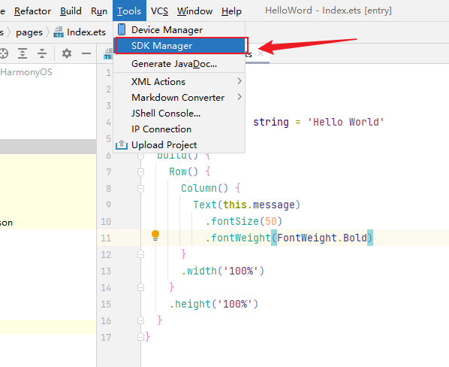The height and width of the screenshot is (367, 449).
Task: Select Device Manager menu item
Action: (179, 29)
